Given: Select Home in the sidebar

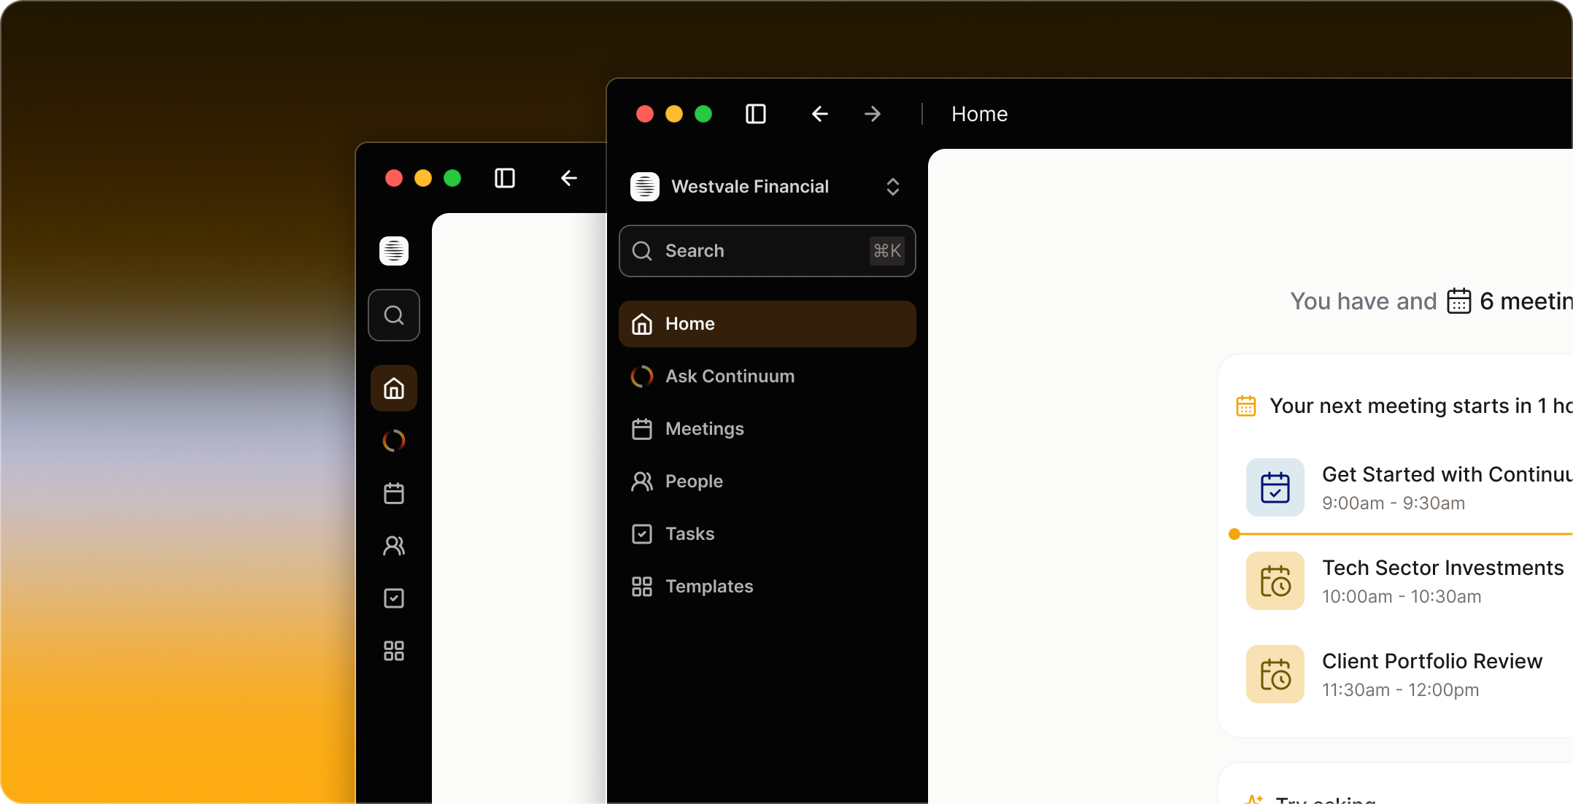Looking at the screenshot, I should (767, 323).
